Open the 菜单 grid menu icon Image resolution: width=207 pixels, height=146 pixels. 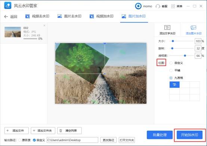(x=173, y=6)
